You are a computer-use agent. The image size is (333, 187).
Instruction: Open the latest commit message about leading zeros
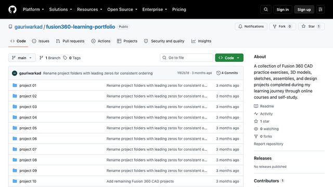(98, 73)
